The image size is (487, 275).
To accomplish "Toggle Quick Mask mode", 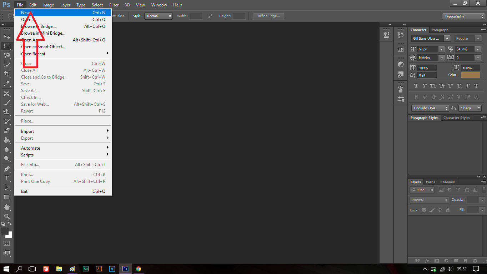I will pyautogui.click(x=6, y=243).
